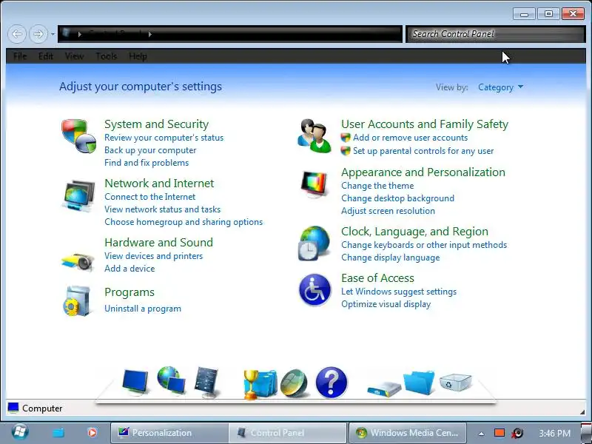Click Choose homegroup and sharing options
The width and height of the screenshot is (592, 444).
coord(184,222)
